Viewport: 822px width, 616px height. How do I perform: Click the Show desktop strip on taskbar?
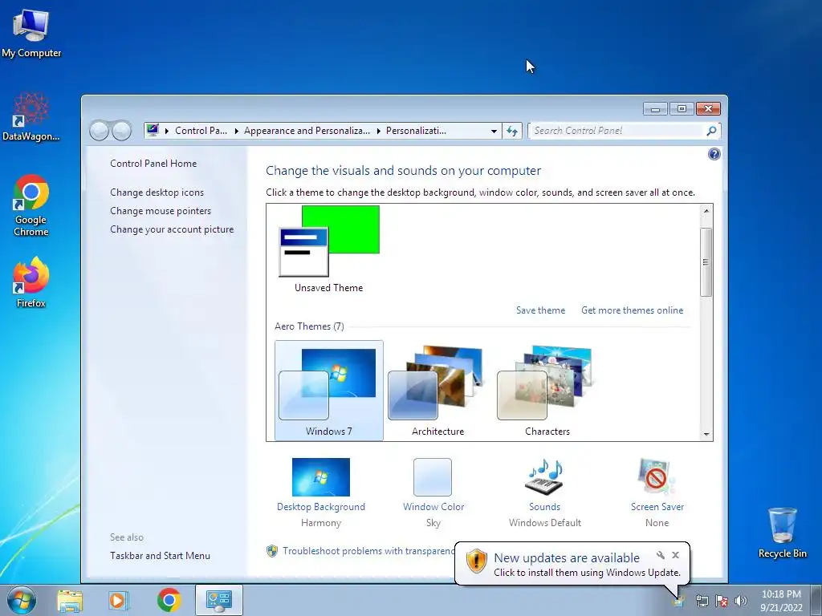click(816, 600)
